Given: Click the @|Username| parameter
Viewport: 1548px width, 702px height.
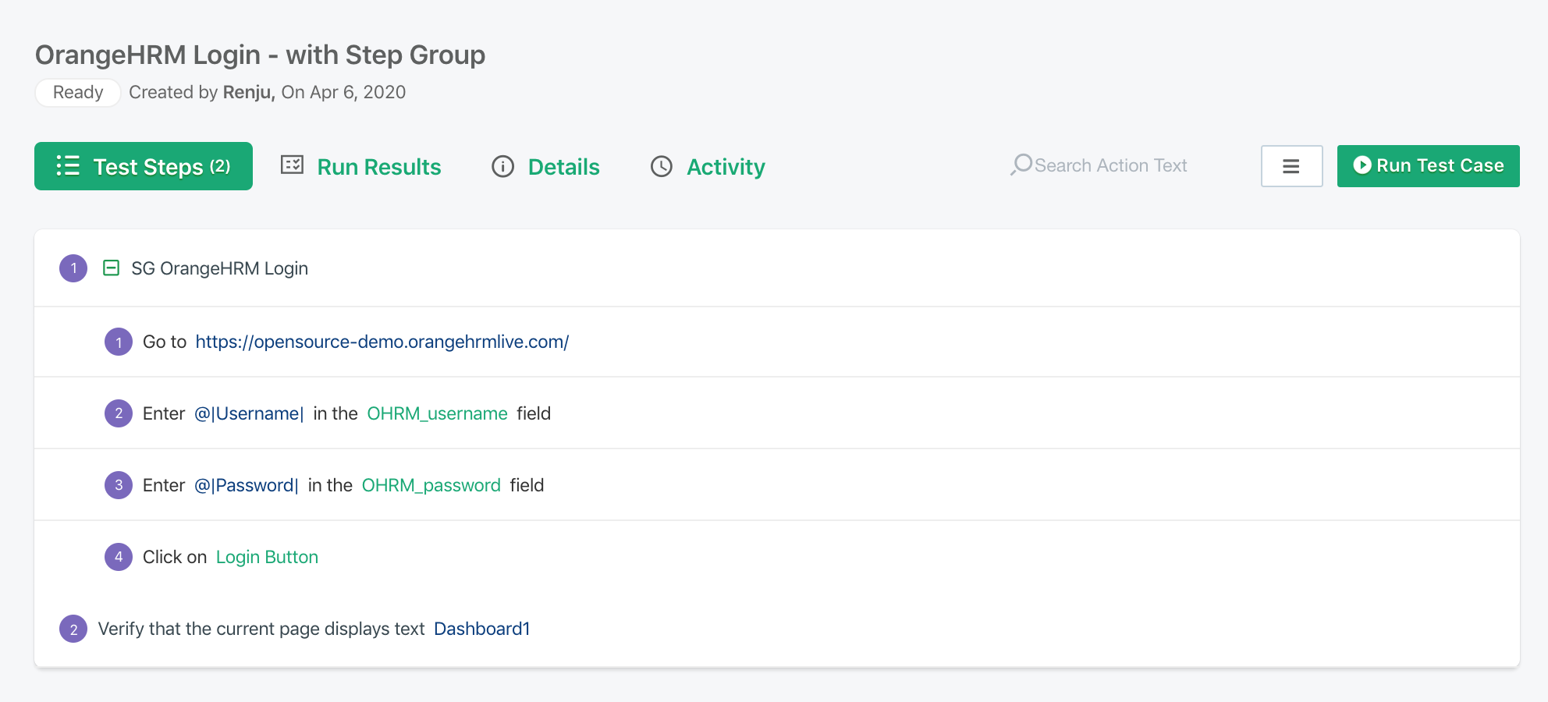Looking at the screenshot, I should [x=249, y=413].
